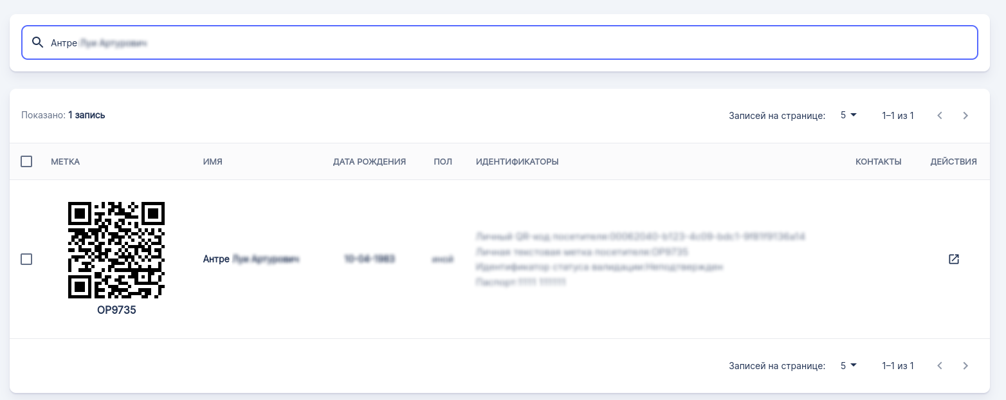This screenshot has width=1006, height=400.
Task: Click the previous page arrow at the bottom
Action: click(940, 365)
